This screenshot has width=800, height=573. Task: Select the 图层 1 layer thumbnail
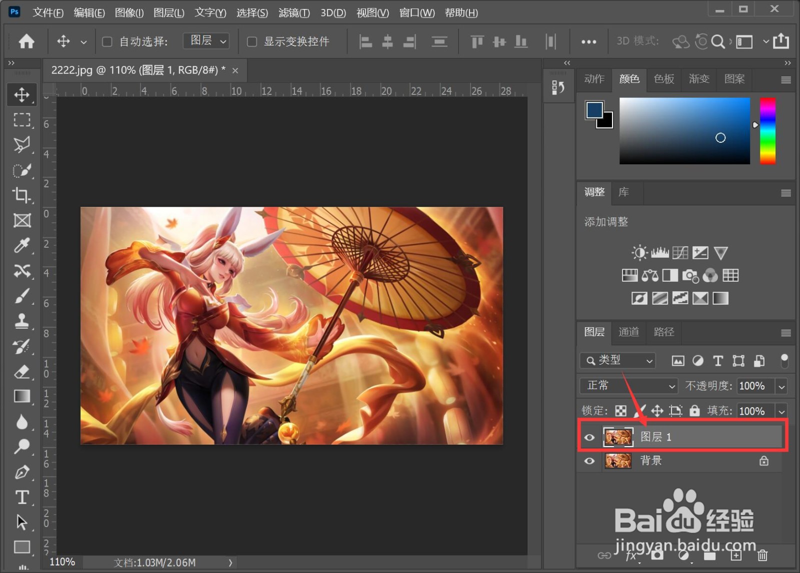click(617, 436)
